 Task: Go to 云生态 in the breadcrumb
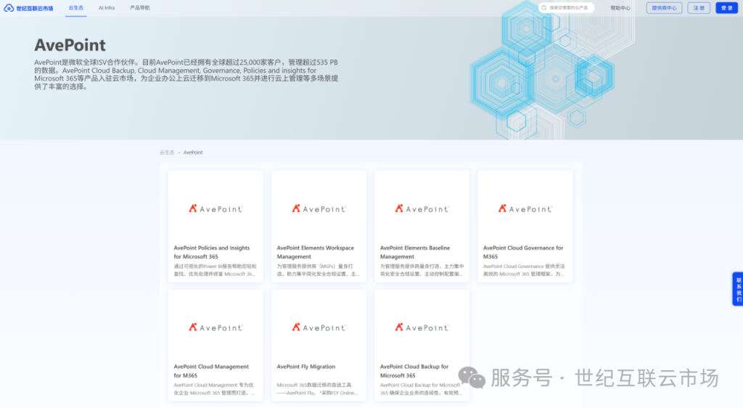pos(167,152)
